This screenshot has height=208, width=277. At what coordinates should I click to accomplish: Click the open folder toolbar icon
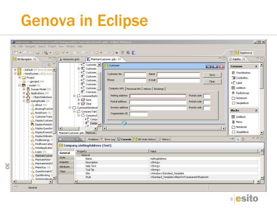tap(57, 53)
